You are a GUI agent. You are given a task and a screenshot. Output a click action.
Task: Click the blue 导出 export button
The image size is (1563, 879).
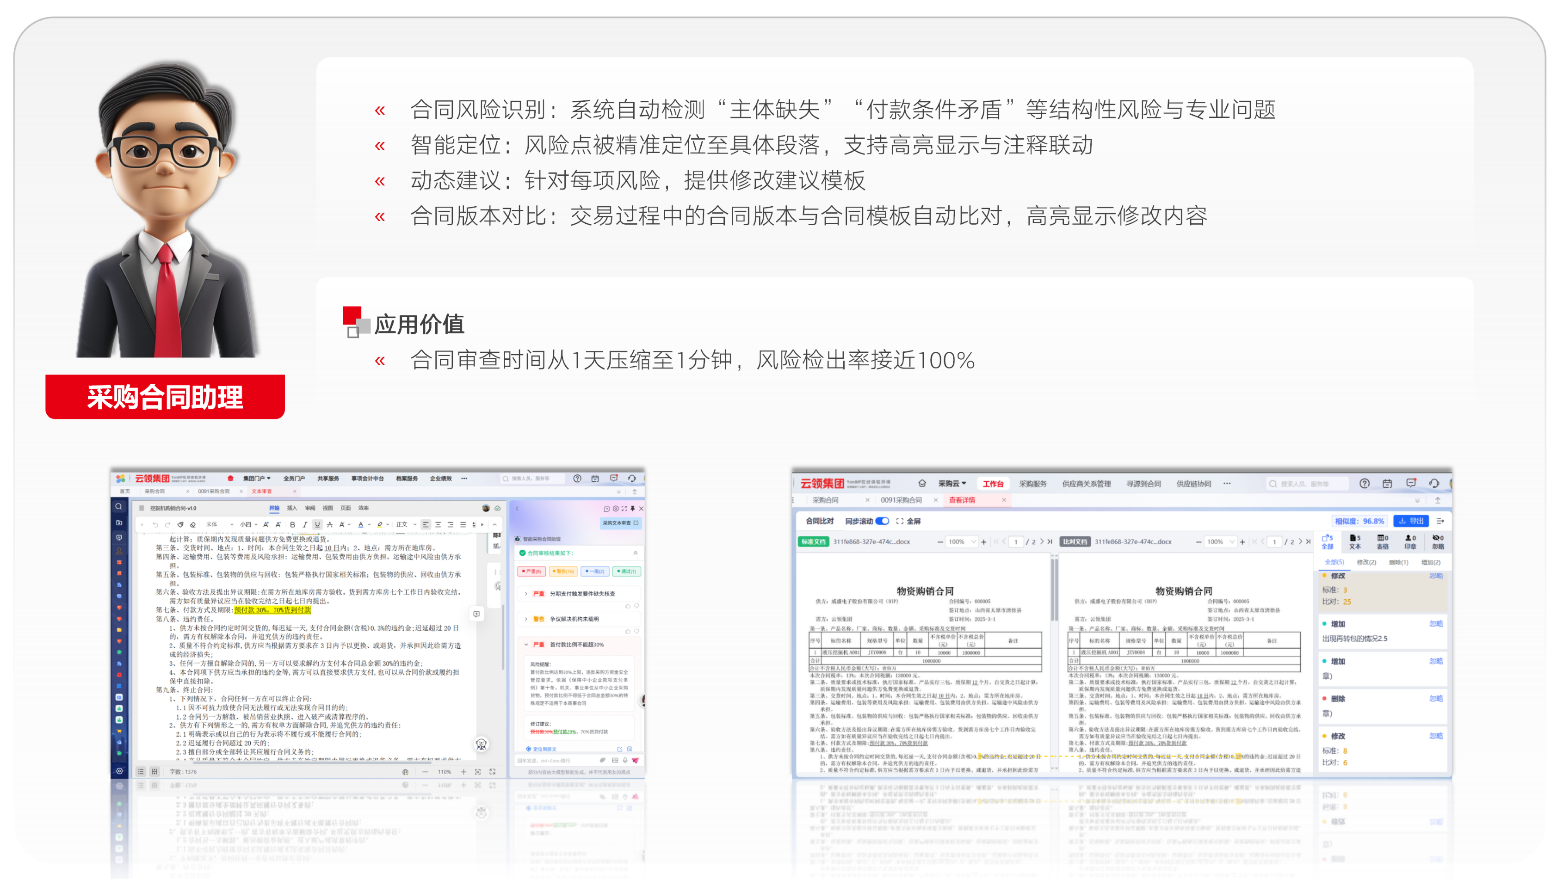point(1411,521)
